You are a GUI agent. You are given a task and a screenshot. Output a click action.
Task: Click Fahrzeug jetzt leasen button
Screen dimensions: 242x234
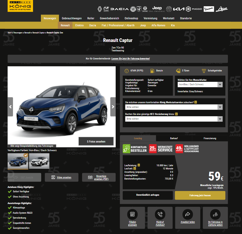pyautogui.click(x=200, y=195)
